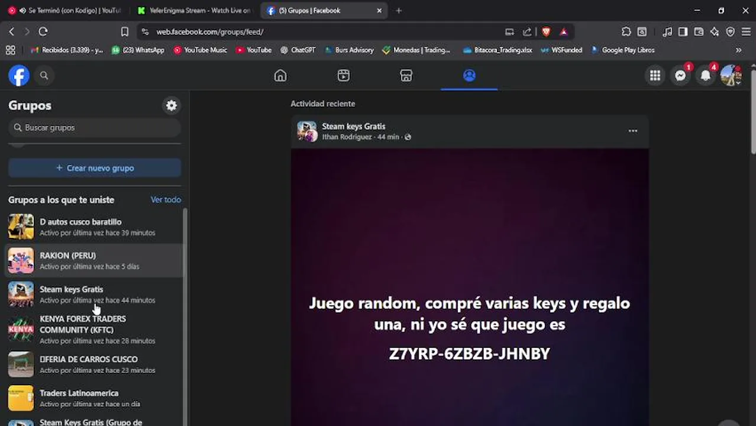Open Google Play Libros bookmark
This screenshot has height=426, width=756.
[x=622, y=50]
